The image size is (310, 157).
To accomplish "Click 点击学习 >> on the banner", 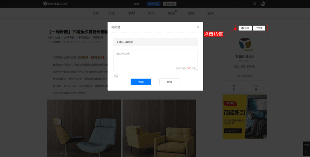I will (233, 131).
